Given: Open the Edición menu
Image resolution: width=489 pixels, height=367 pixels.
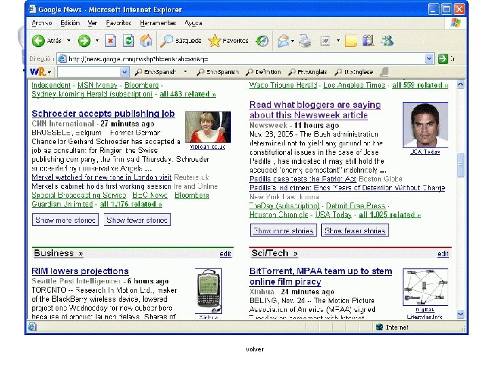Looking at the screenshot, I should (70, 23).
